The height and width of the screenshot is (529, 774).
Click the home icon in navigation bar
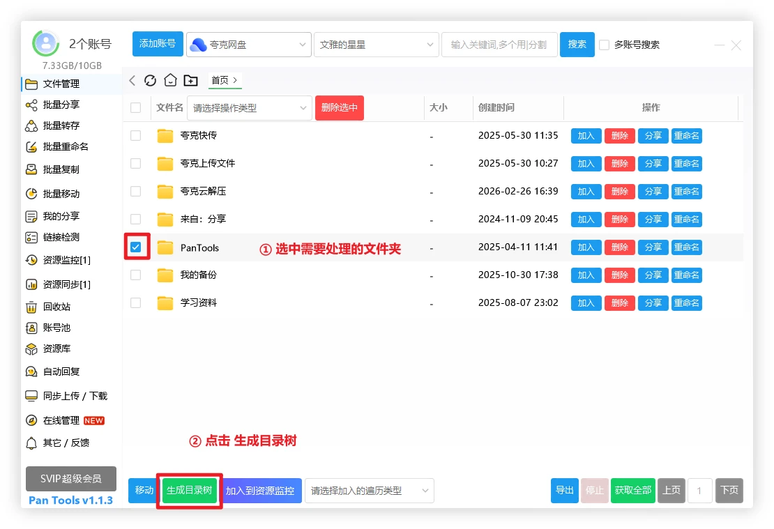point(170,80)
